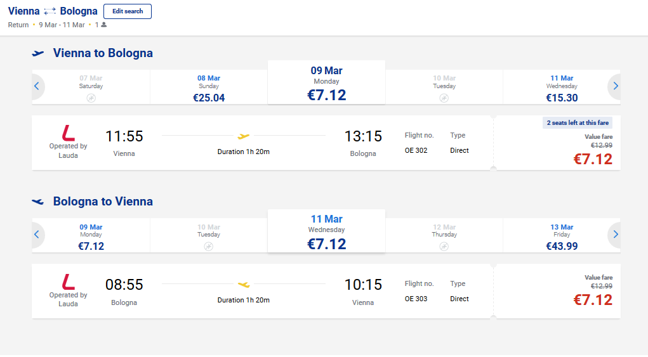This screenshot has height=357, width=648.
Task: Click the Lauda logo on outbound flight
Action: [68, 133]
